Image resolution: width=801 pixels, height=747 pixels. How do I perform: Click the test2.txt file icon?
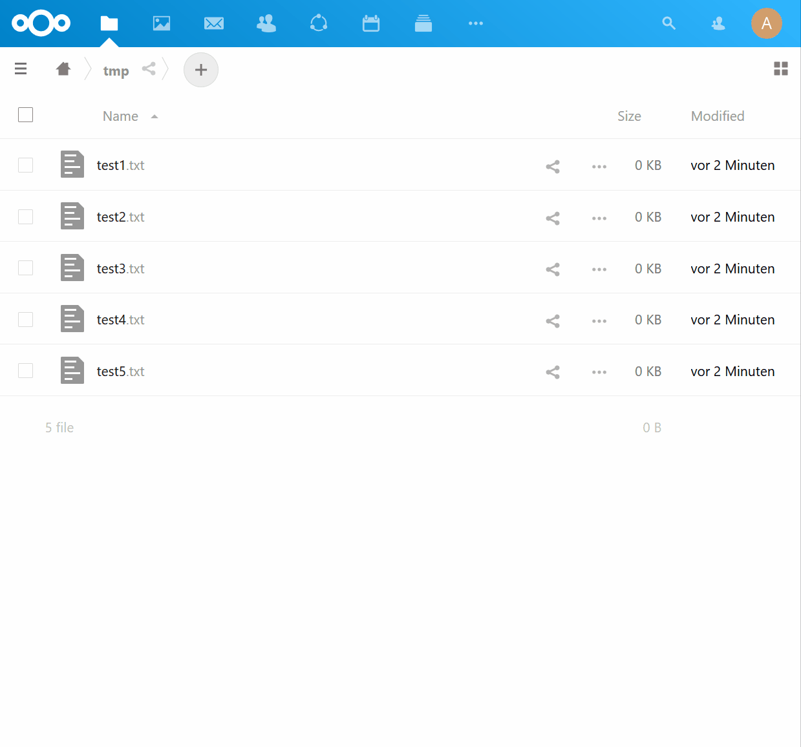pyautogui.click(x=72, y=216)
